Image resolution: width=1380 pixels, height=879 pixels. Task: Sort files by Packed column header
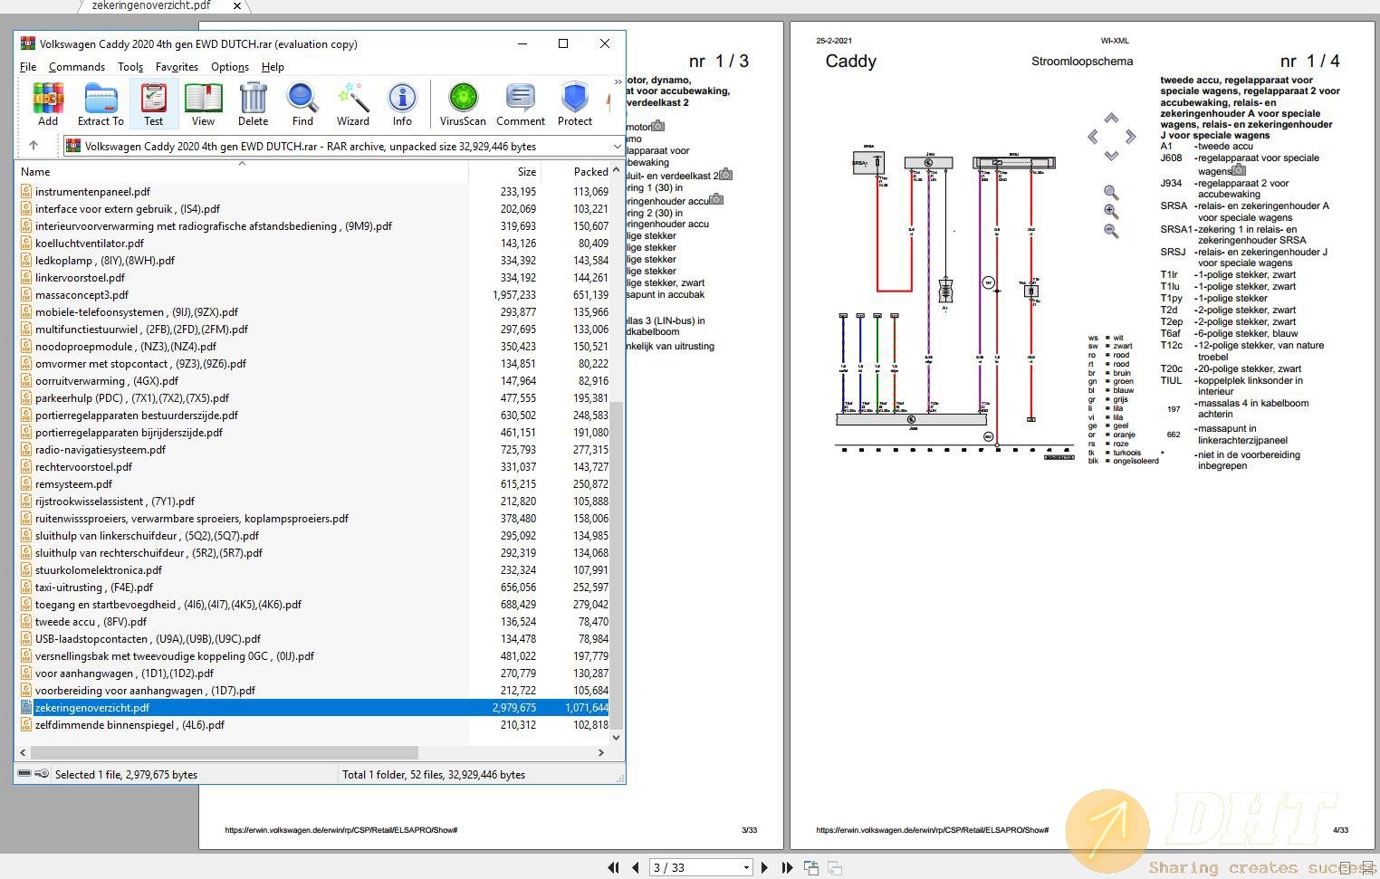tap(577, 171)
